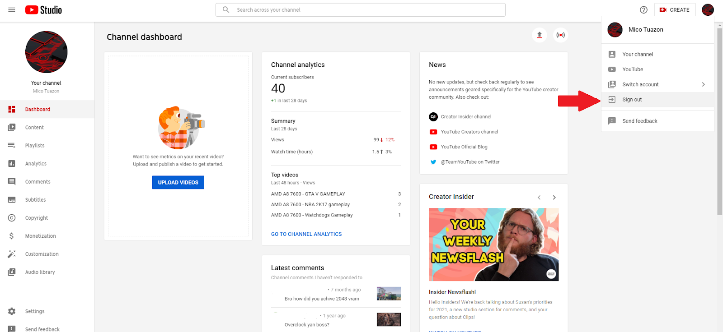The image size is (723, 332).
Task: Choose Sign out from account menu
Action: coord(657,100)
